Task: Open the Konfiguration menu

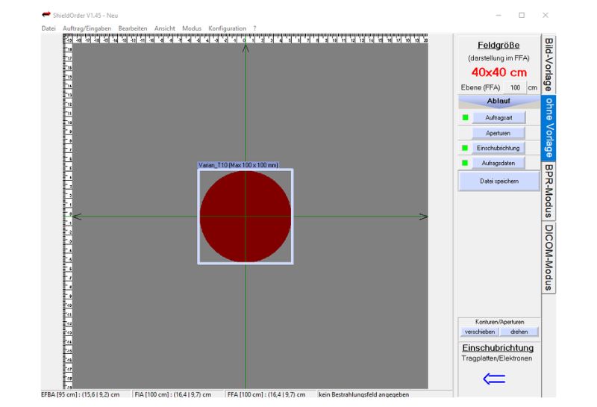Action: (x=227, y=28)
